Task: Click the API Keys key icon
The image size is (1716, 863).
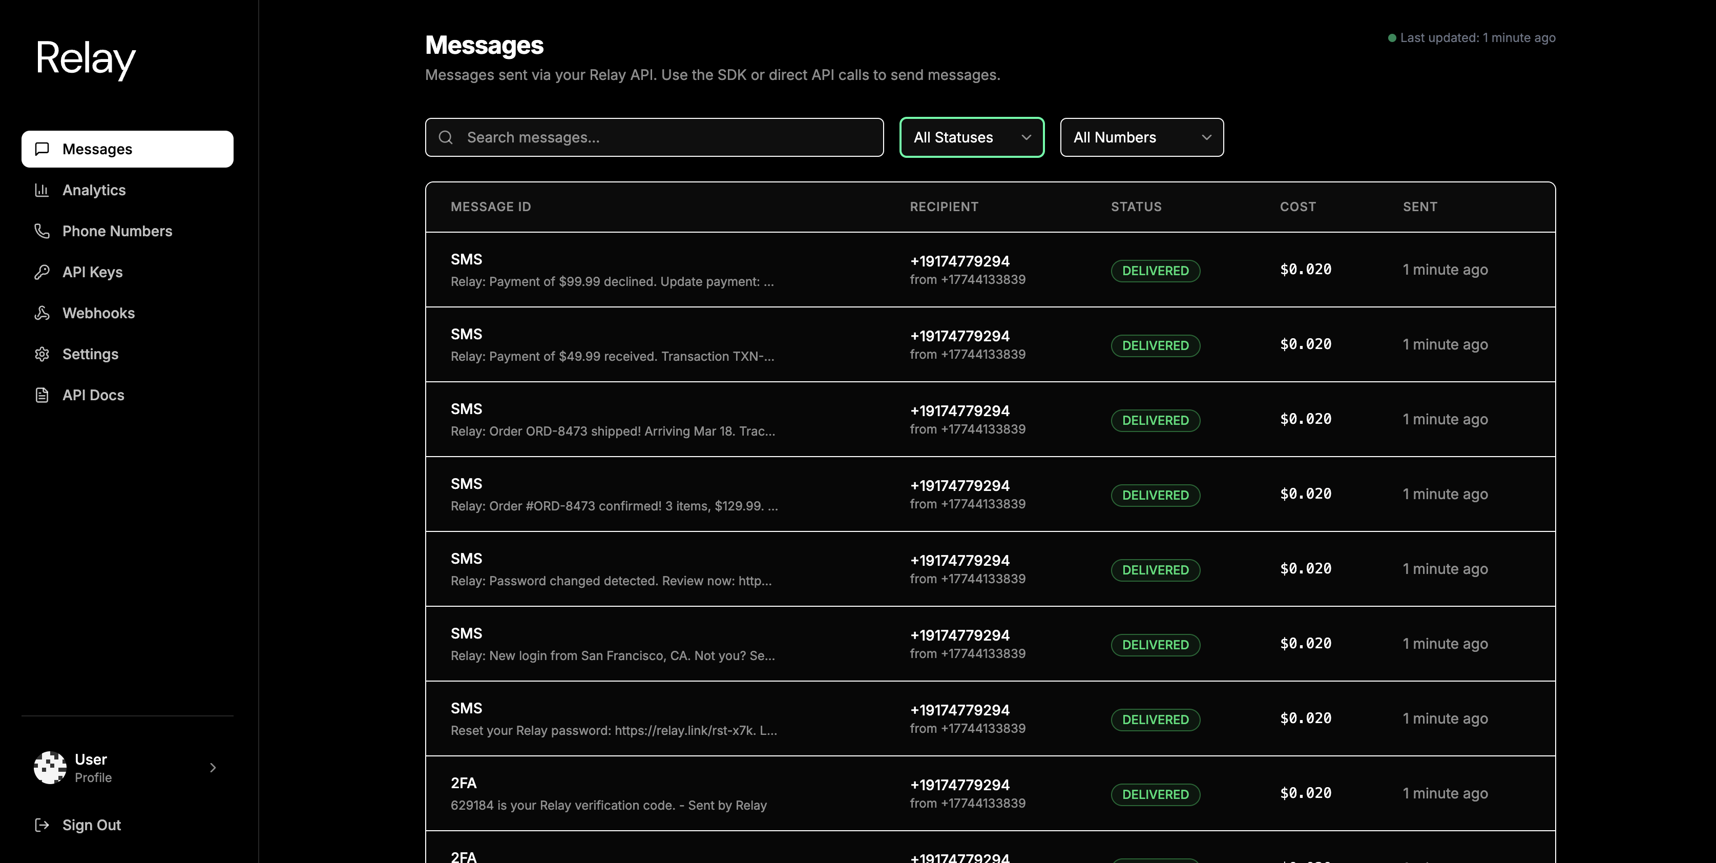Action: point(42,272)
